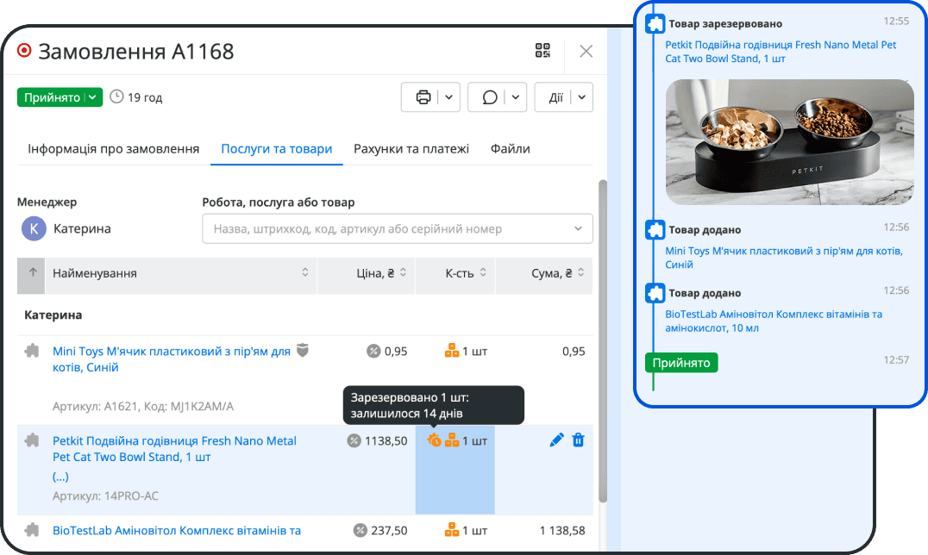Click the chat bubble message icon
This screenshot has height=555, width=928.
489,97
